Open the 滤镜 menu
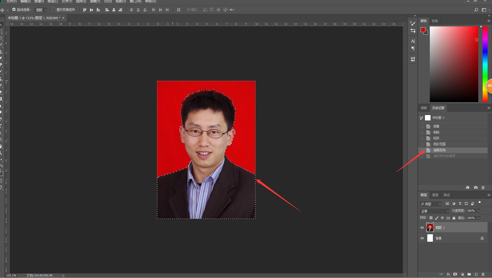The width and height of the screenshot is (492, 278). [x=95, y=2]
